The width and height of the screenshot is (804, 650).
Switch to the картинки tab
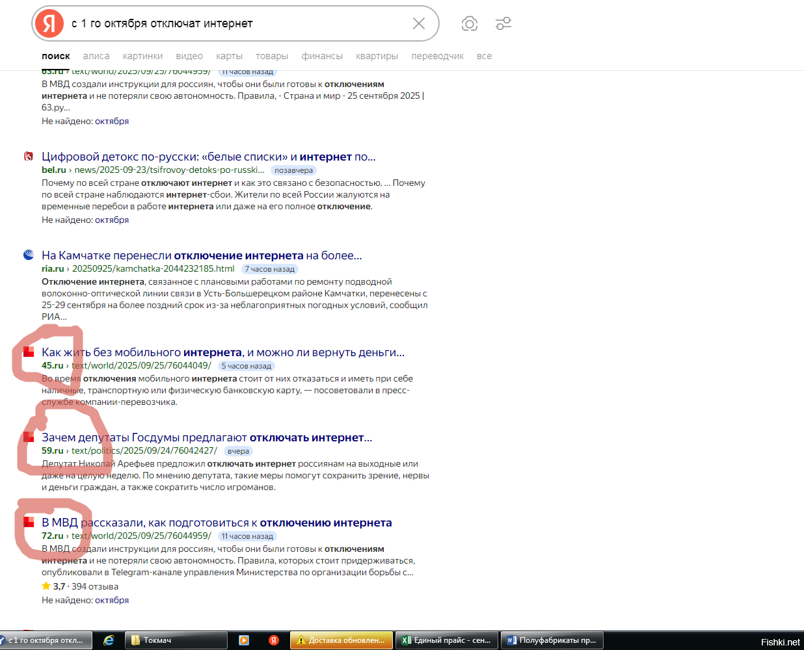click(142, 56)
